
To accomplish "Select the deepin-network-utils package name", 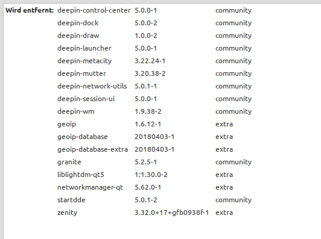I will (x=92, y=86).
